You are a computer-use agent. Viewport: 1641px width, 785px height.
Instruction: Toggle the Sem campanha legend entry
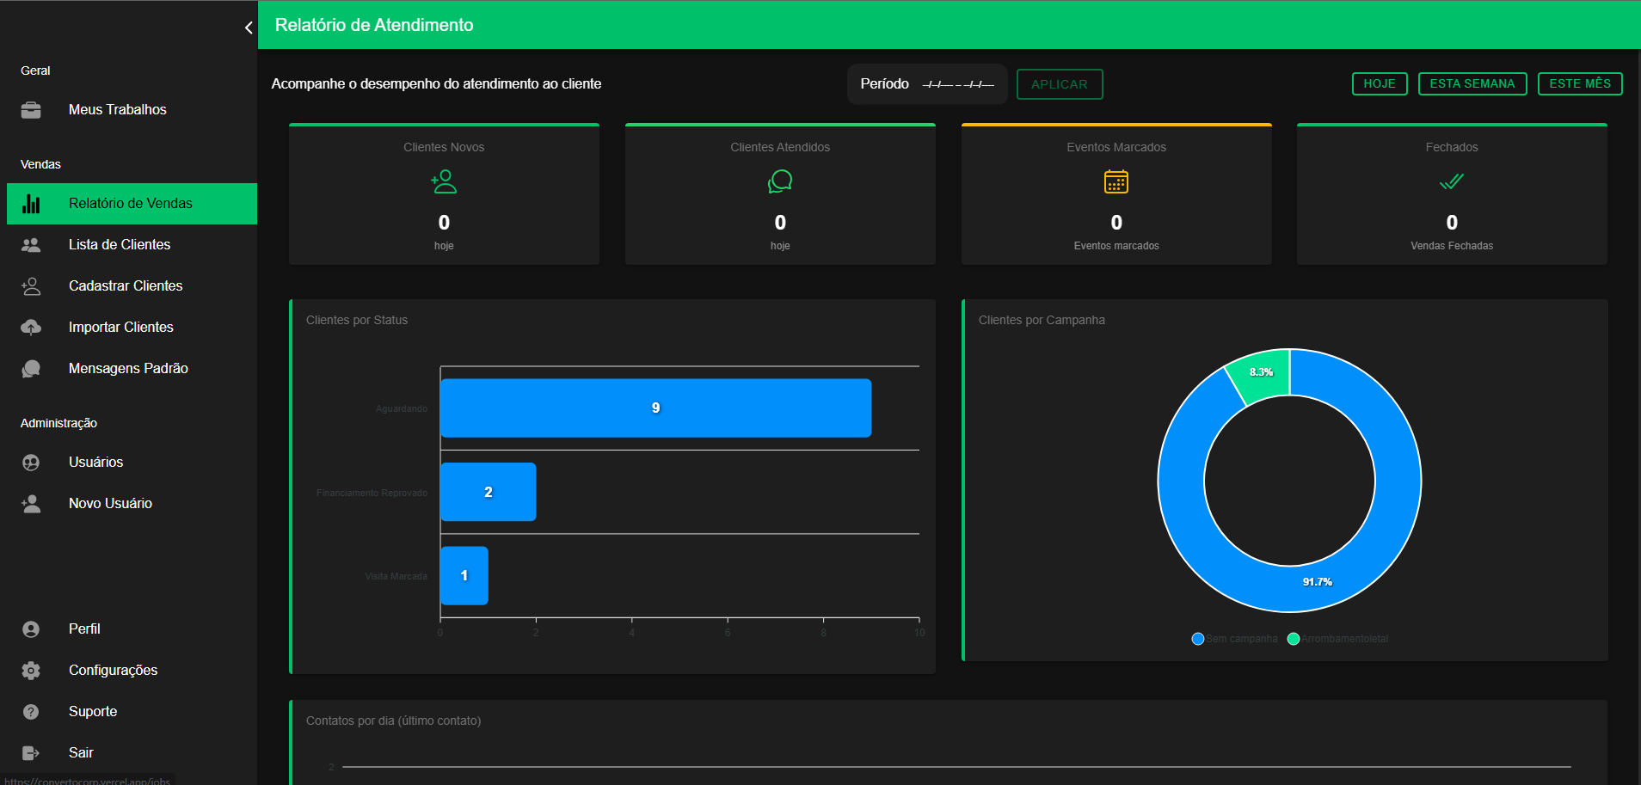coord(1234,638)
